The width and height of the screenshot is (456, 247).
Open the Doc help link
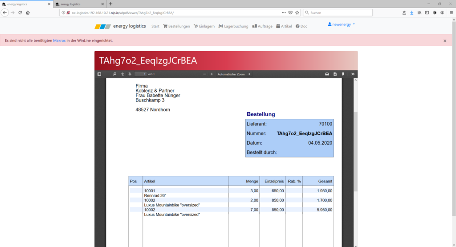pyautogui.click(x=301, y=26)
